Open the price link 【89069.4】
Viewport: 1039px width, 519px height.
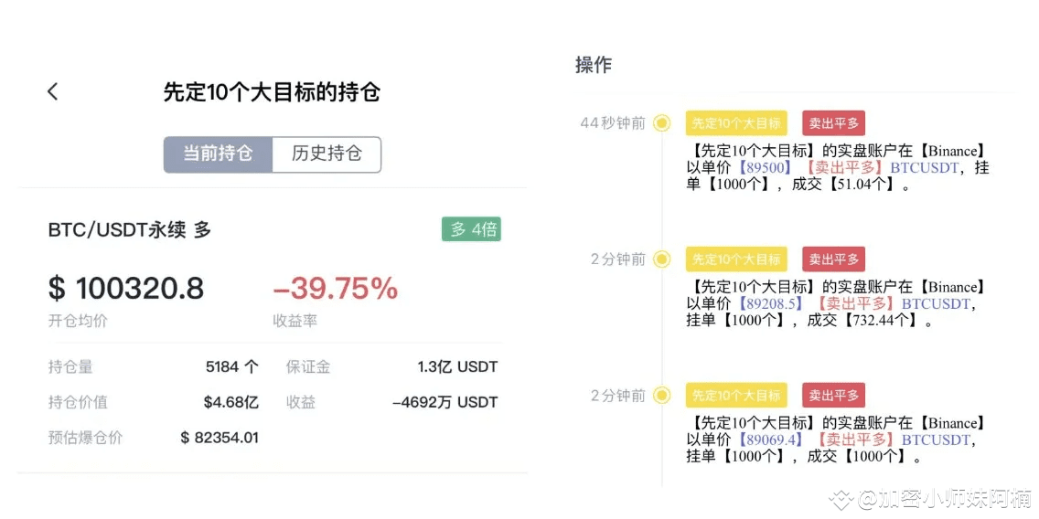click(769, 440)
